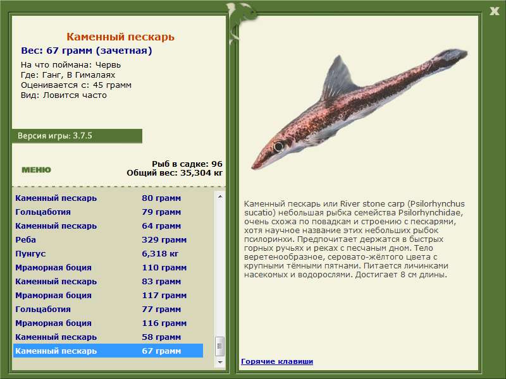Viewport: 506px width, 379px height.
Task: Select highlighted Каменный пескарь 67 грамм row
Action: pos(108,351)
